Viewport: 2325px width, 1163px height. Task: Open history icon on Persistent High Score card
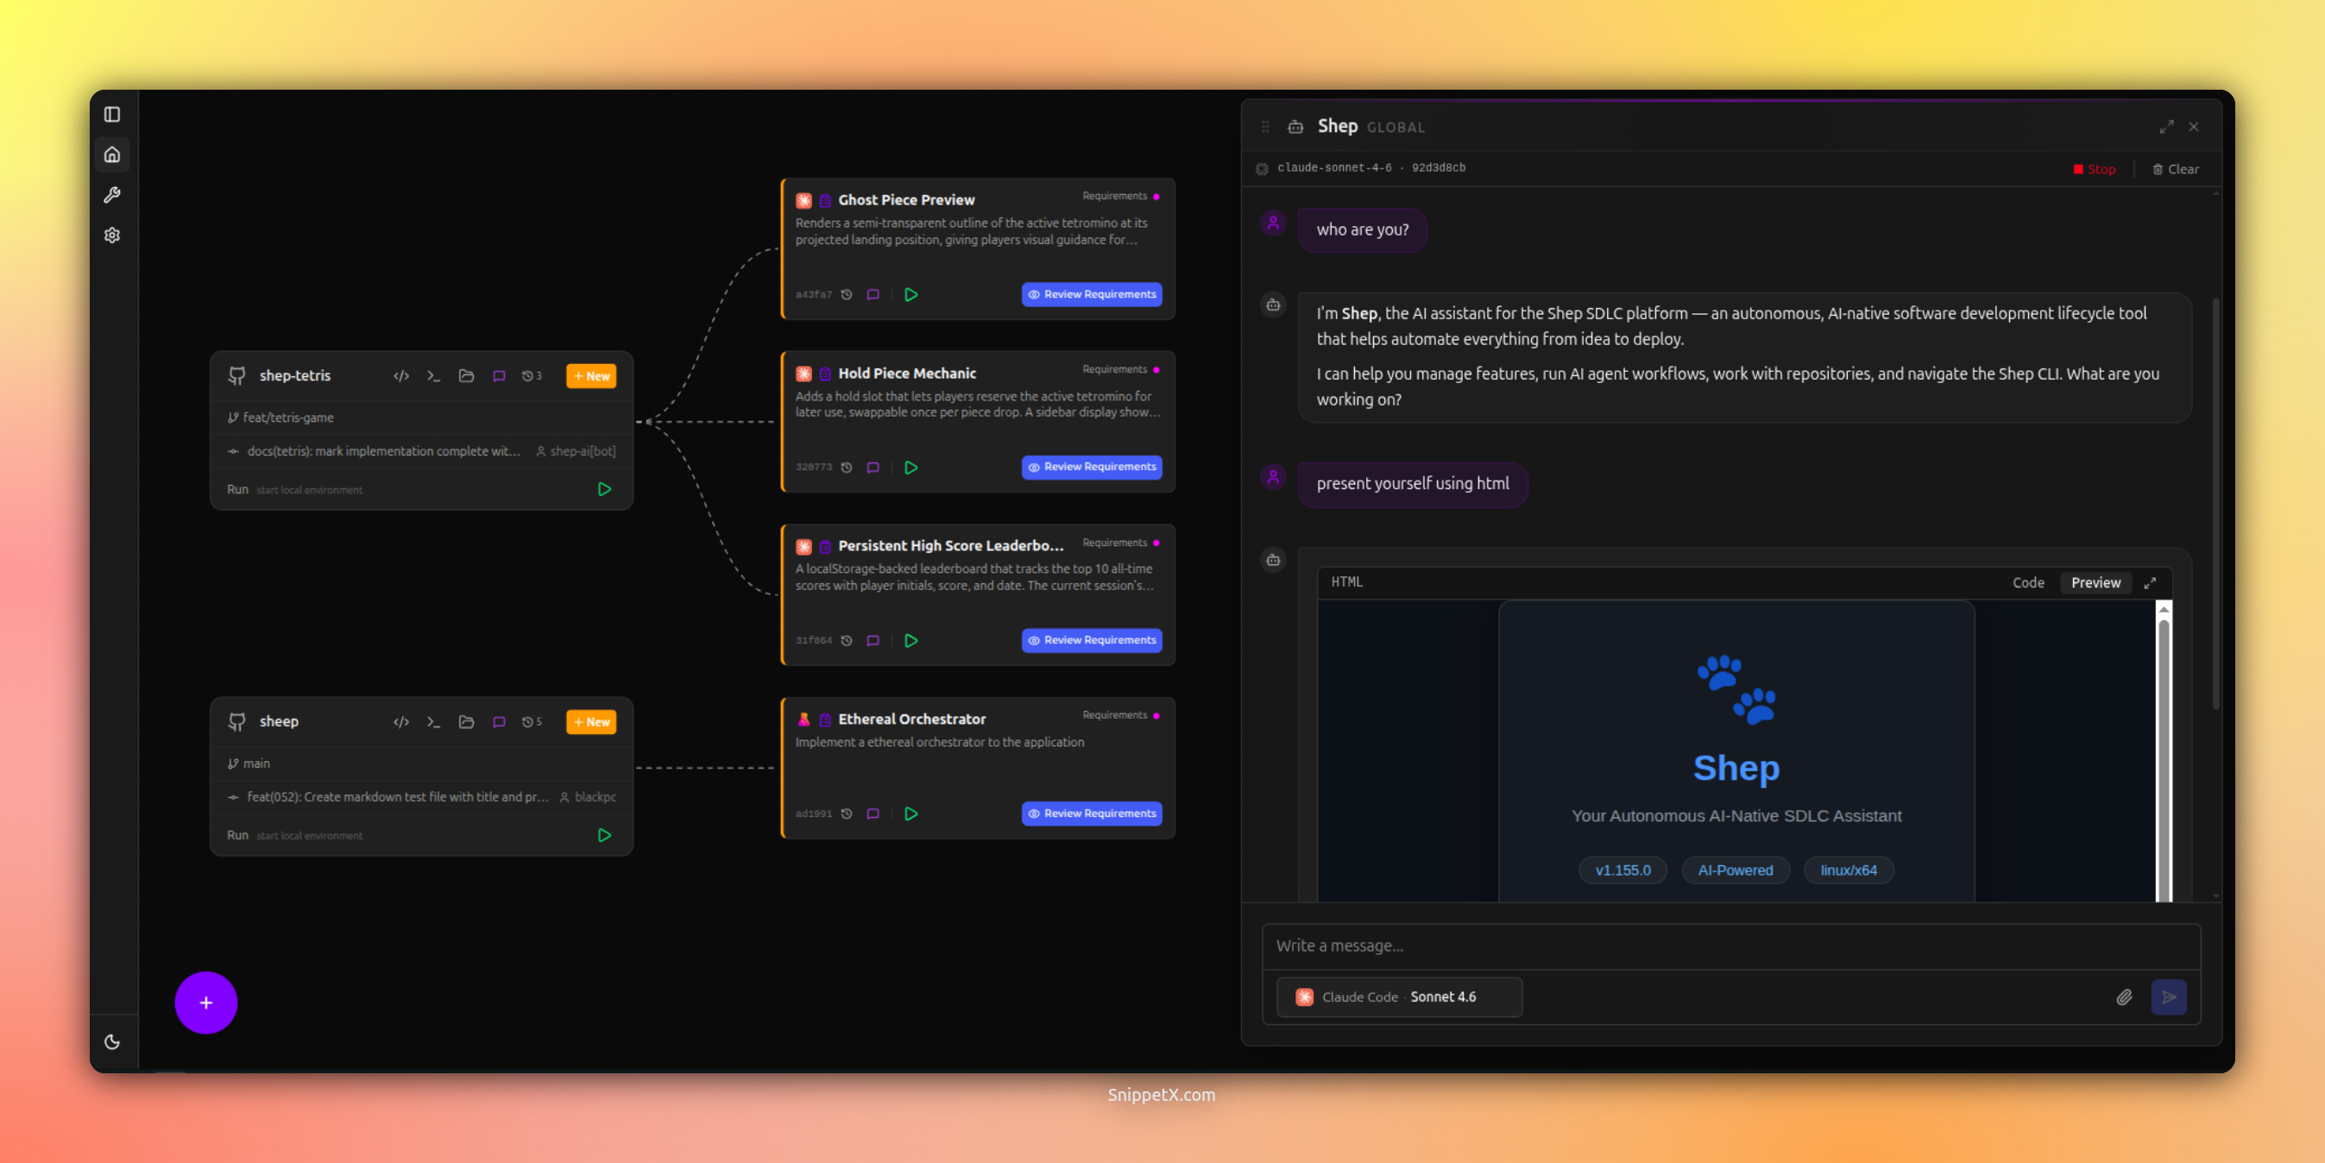847,640
